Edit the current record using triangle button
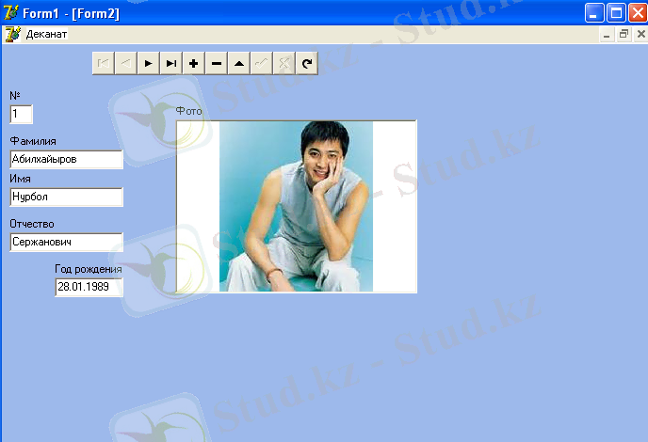Viewport: 648px width, 442px height. tap(239, 63)
